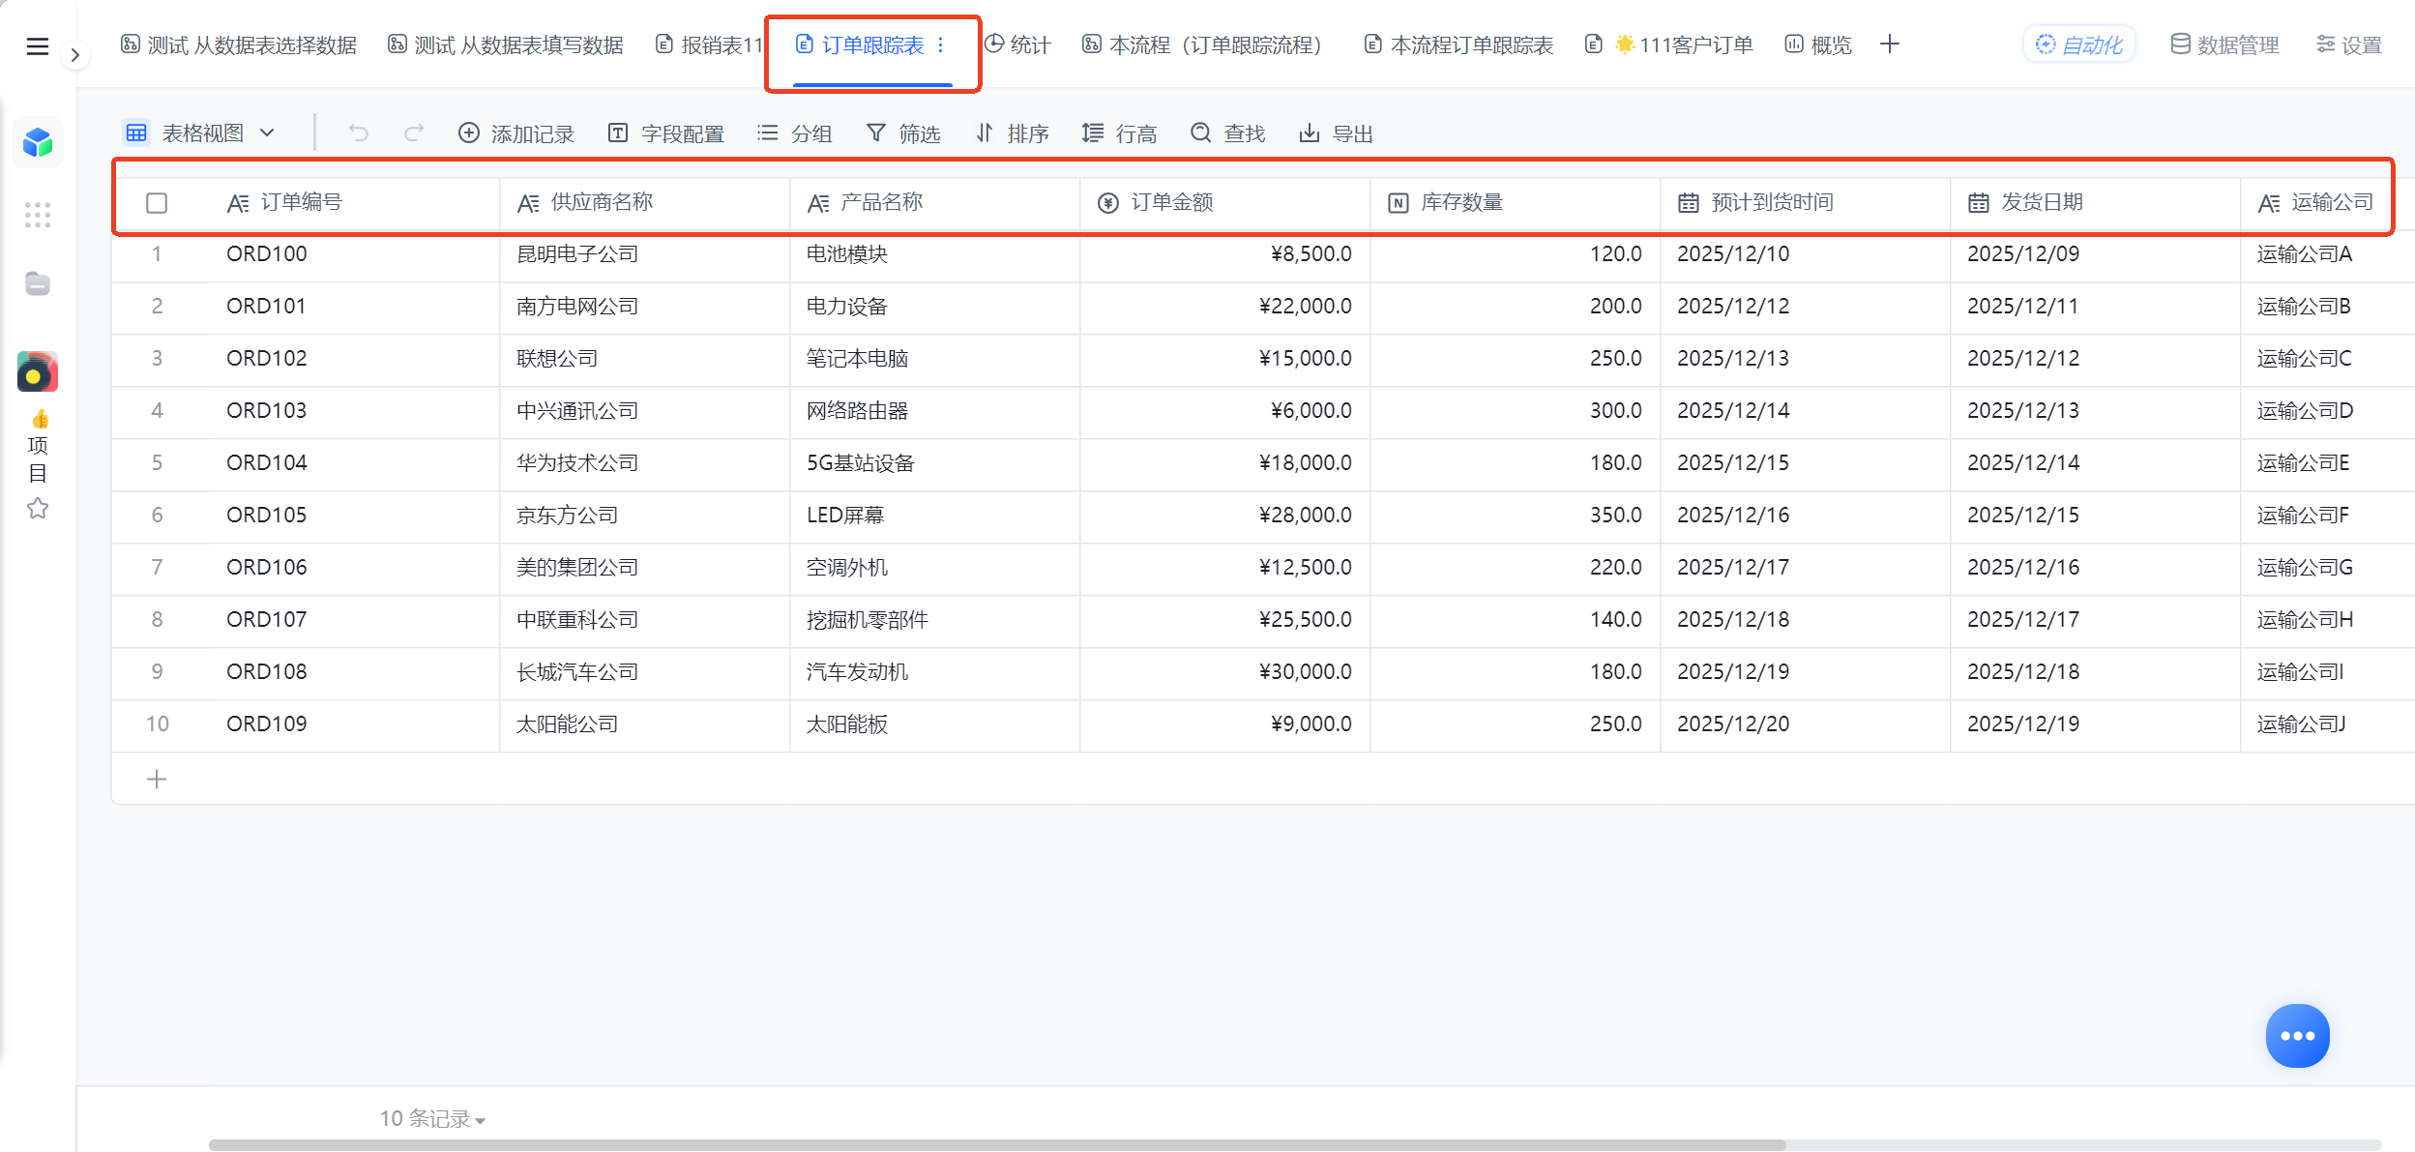
Task: Open 查找 search tool
Action: pos(1228,133)
